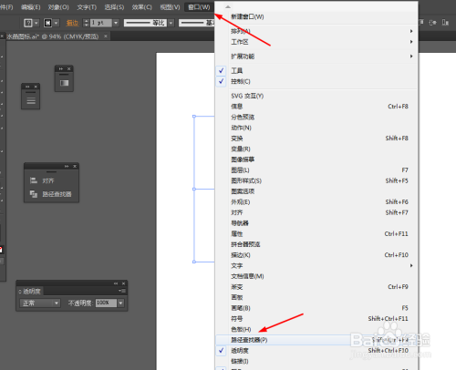Close the 透明度 panel
456x370 pixels.
123,283
